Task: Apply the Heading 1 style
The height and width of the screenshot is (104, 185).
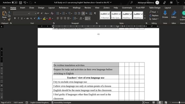Action: [x=127, y=15]
